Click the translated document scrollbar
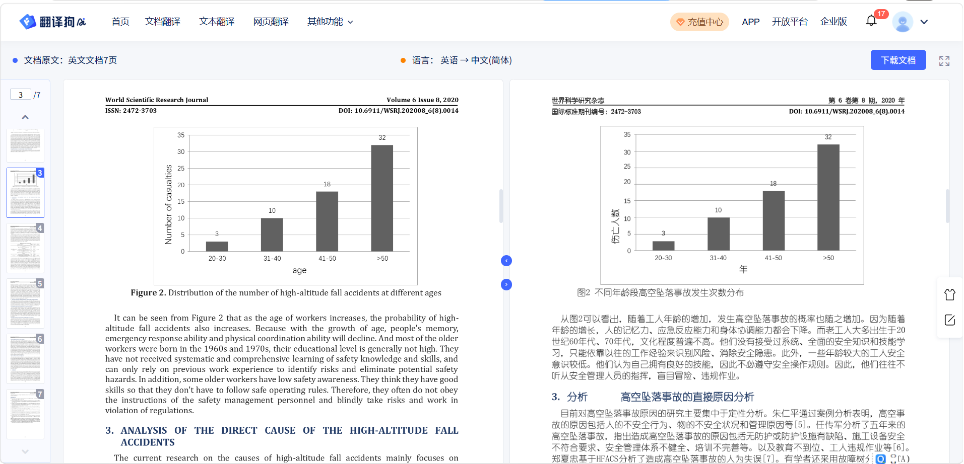The width and height of the screenshot is (964, 464). click(947, 206)
